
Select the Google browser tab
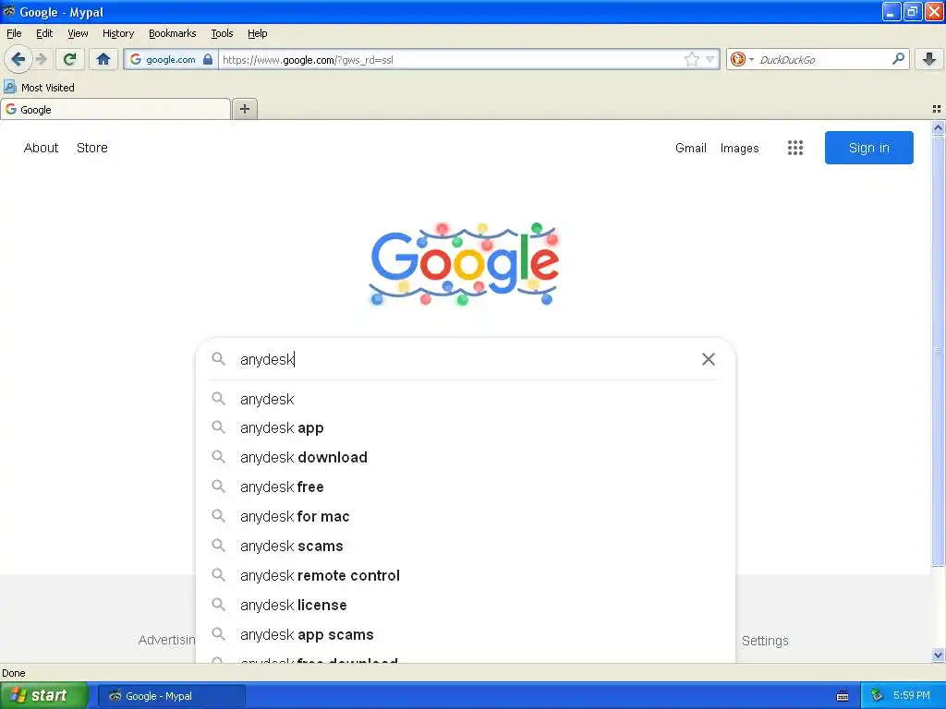point(115,109)
